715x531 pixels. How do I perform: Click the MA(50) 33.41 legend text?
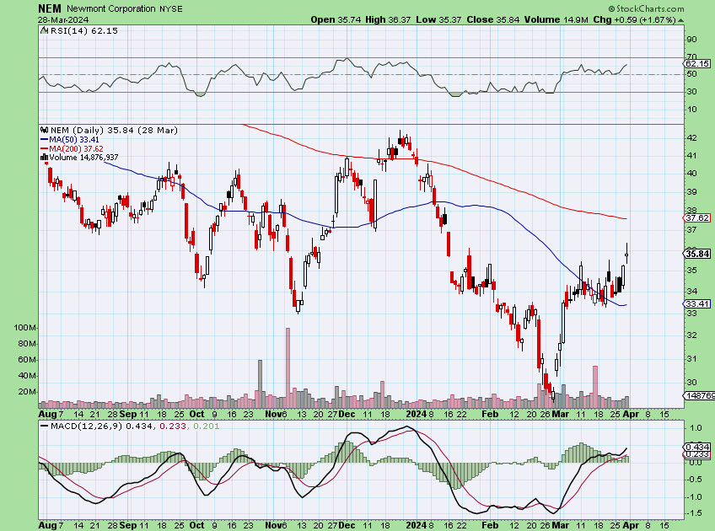74,140
